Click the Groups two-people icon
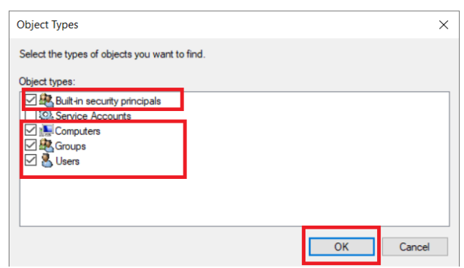 coord(47,145)
